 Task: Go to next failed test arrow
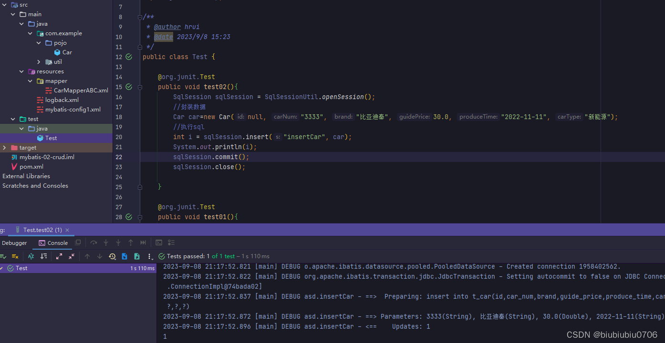(100, 256)
